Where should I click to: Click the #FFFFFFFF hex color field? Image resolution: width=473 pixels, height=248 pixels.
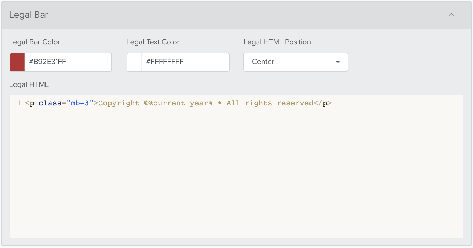[186, 62]
